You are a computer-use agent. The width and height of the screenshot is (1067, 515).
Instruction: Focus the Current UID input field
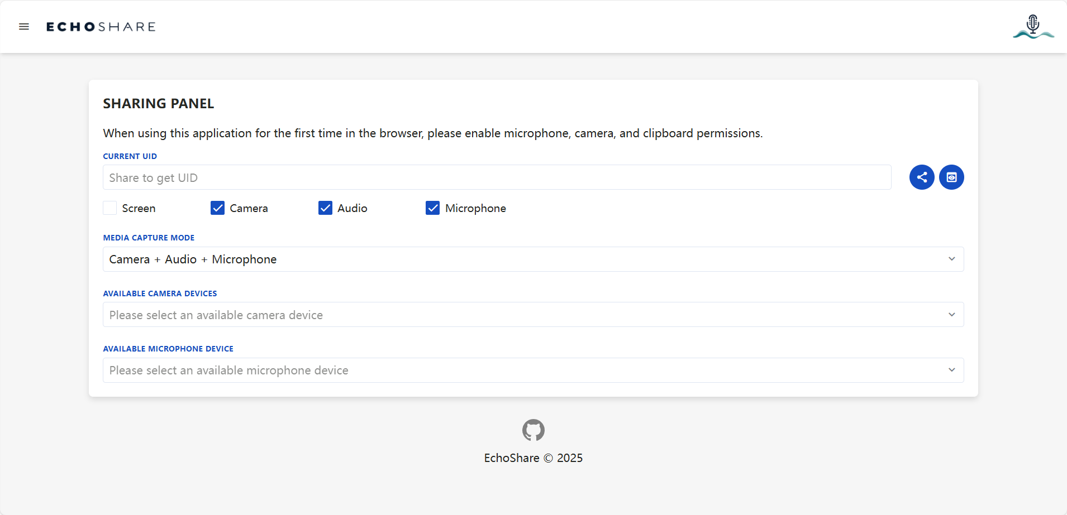click(x=497, y=177)
